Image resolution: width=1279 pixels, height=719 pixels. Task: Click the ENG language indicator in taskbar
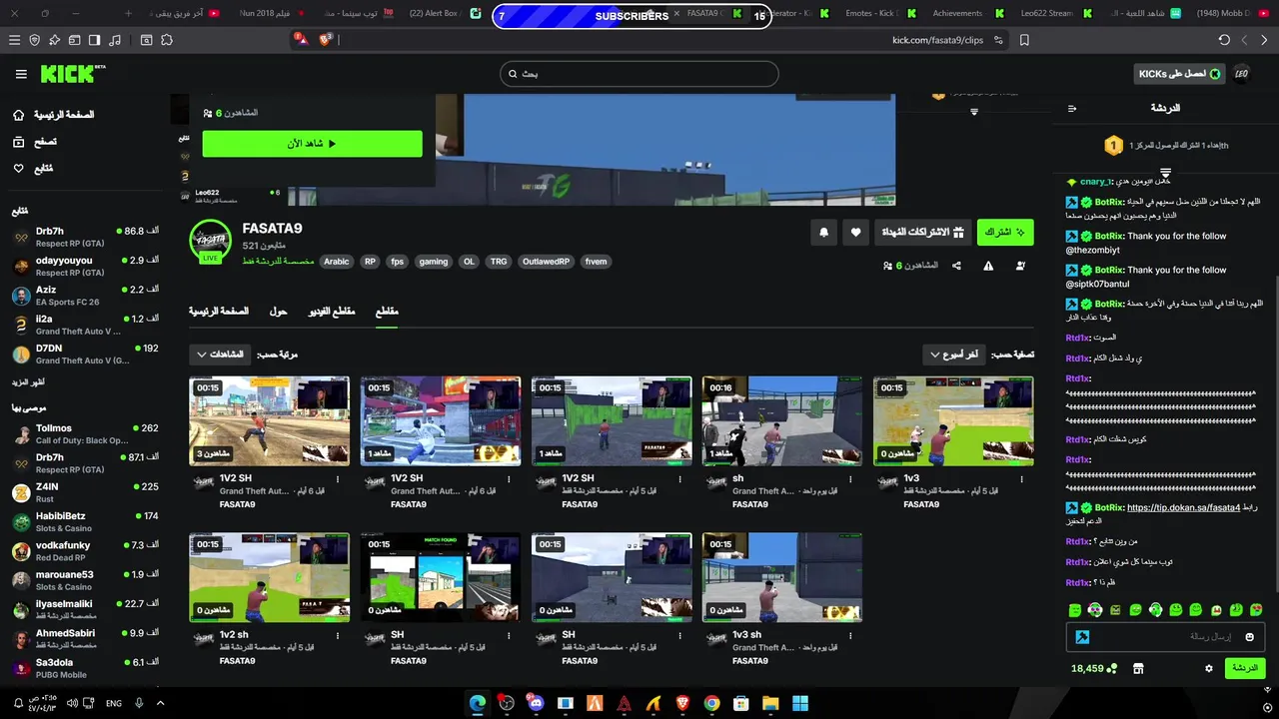pos(114,704)
